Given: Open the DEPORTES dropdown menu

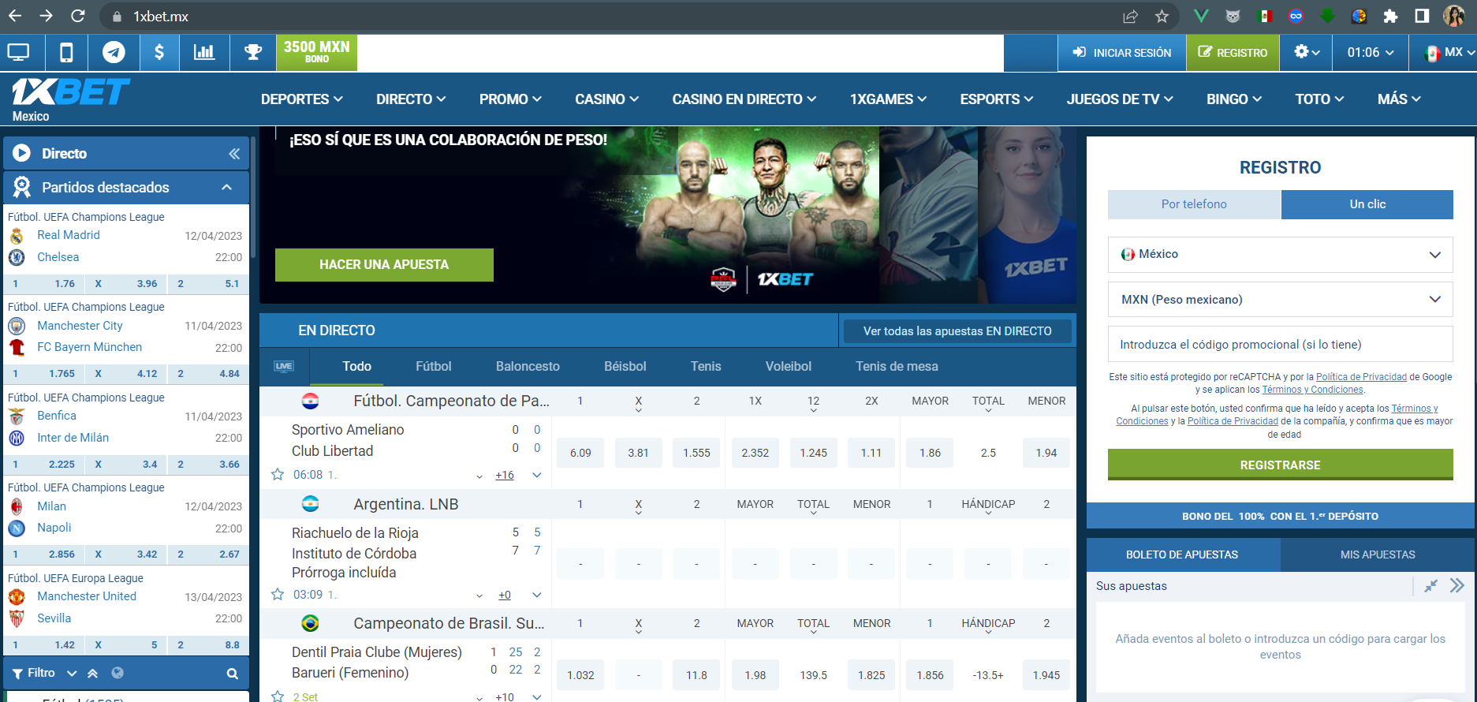Looking at the screenshot, I should pyautogui.click(x=301, y=99).
